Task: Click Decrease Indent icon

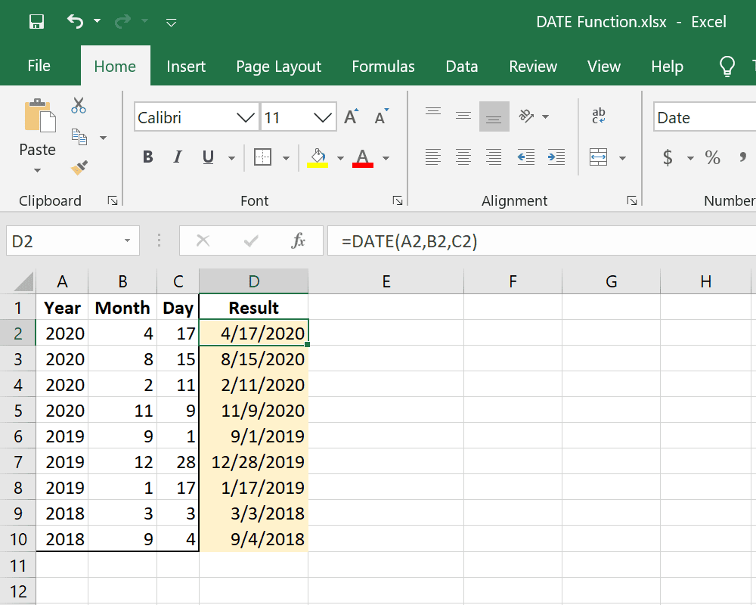Action: click(x=526, y=157)
